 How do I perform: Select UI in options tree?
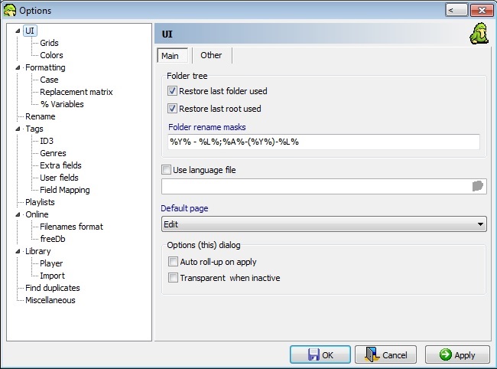click(x=30, y=31)
